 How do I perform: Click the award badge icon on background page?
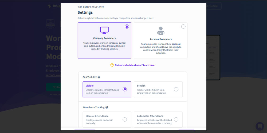click(x=50, y=24)
